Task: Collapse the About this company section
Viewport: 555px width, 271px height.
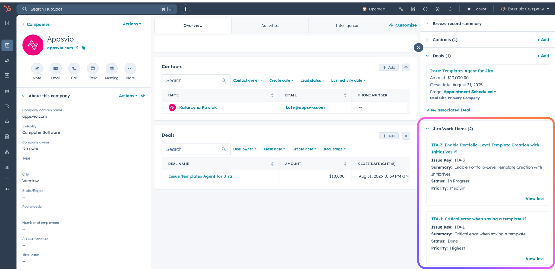Action: (x=23, y=96)
